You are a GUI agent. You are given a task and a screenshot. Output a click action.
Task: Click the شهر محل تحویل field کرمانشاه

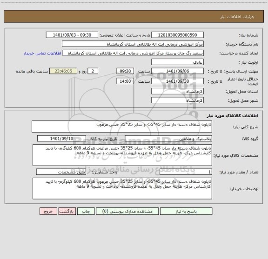tap(177, 100)
